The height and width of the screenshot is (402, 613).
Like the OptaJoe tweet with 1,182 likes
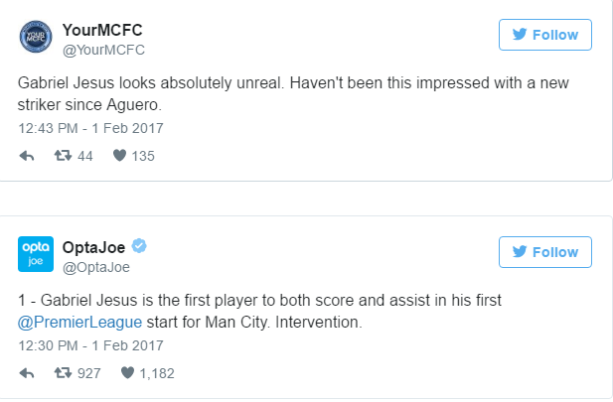[127, 372]
